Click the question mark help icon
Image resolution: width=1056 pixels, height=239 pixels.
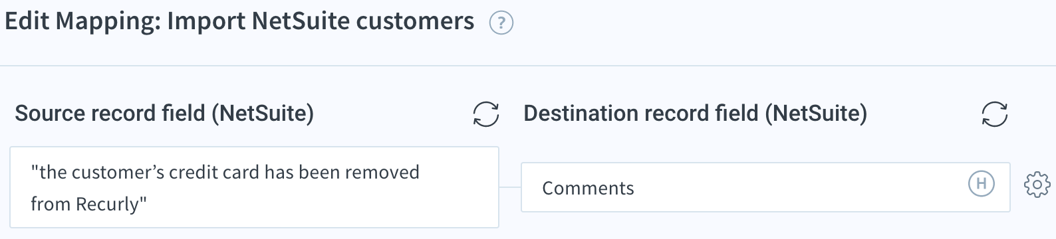pyautogui.click(x=501, y=24)
